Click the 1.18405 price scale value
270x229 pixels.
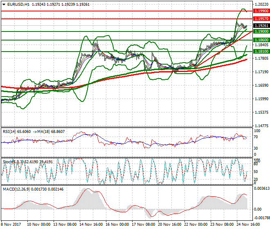261,45
